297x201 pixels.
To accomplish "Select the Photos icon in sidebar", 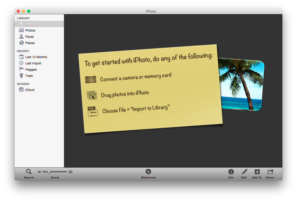I will tap(21, 30).
